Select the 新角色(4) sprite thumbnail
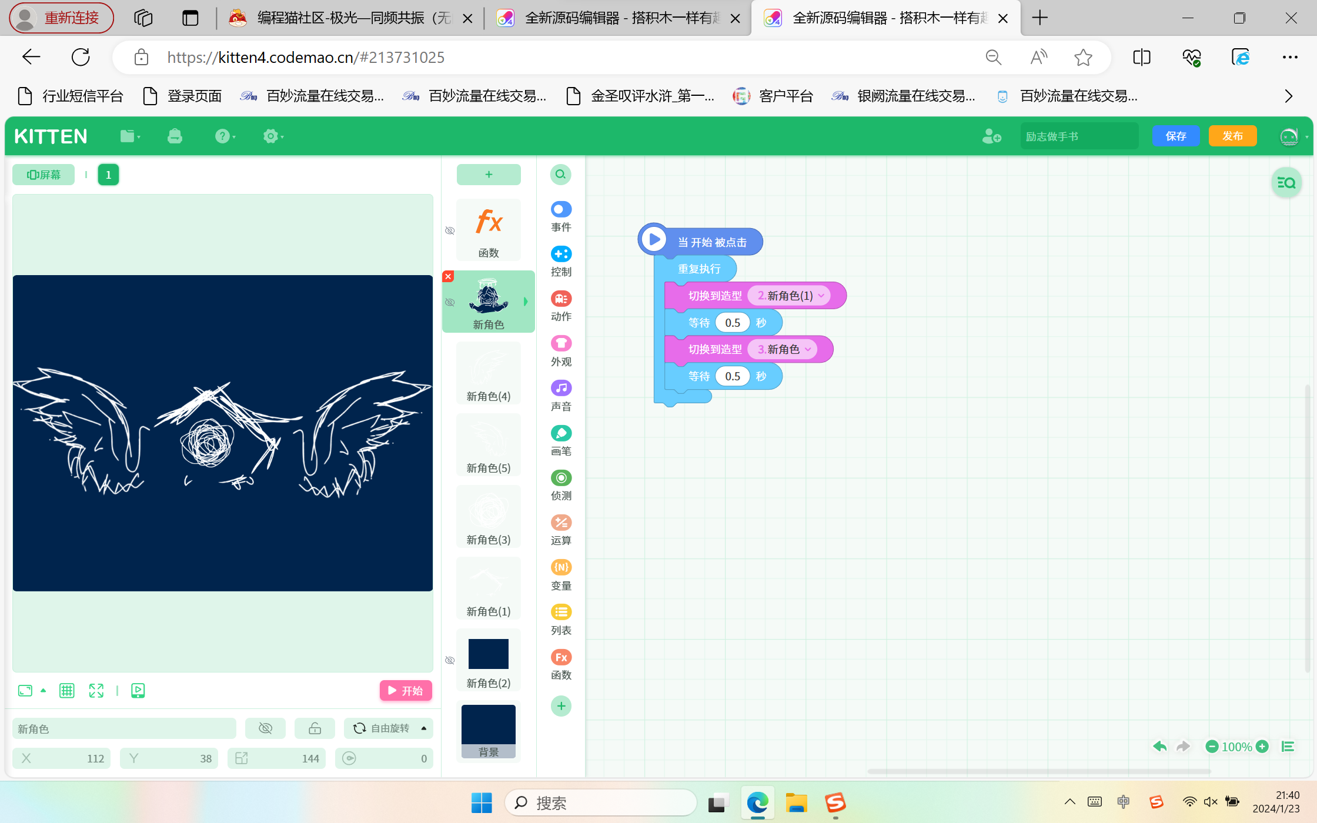 click(x=489, y=373)
